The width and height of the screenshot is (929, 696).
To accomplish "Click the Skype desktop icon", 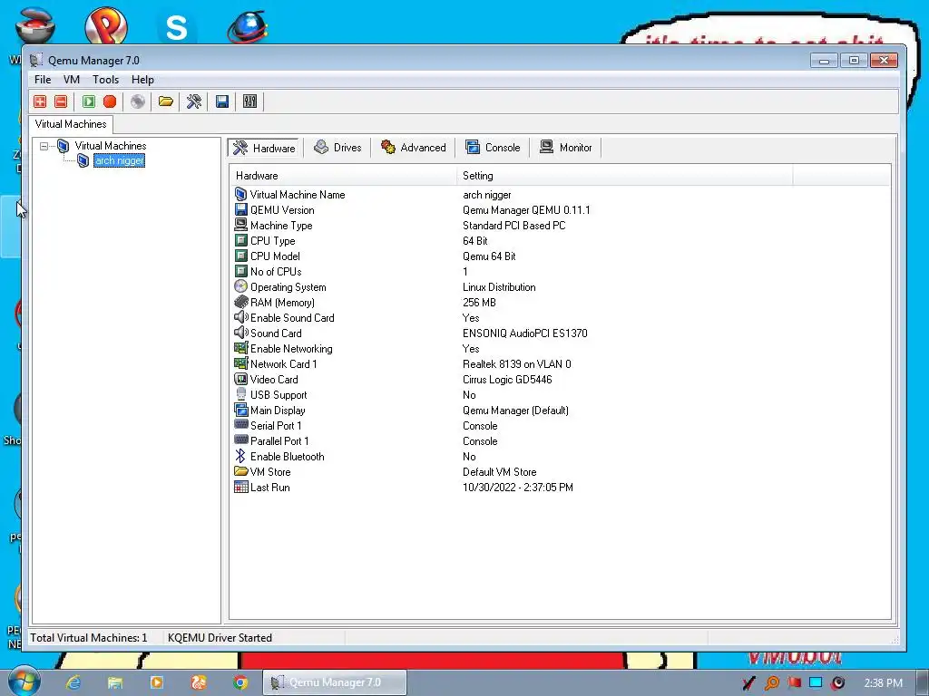I will click(x=176, y=27).
